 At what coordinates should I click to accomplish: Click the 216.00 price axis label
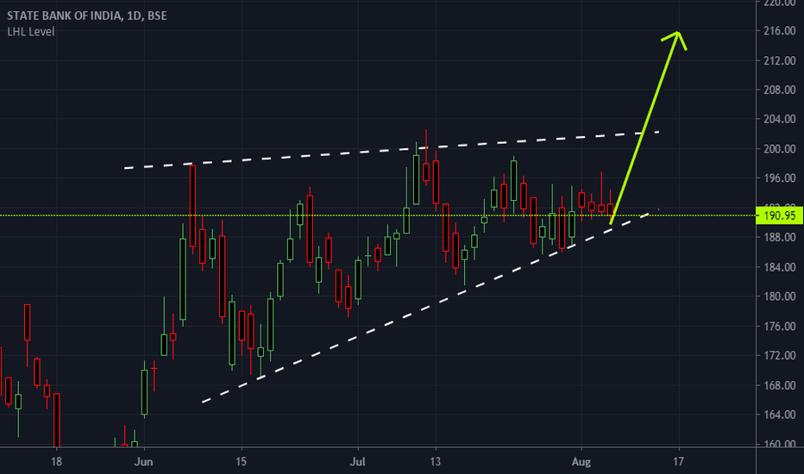coord(779,31)
